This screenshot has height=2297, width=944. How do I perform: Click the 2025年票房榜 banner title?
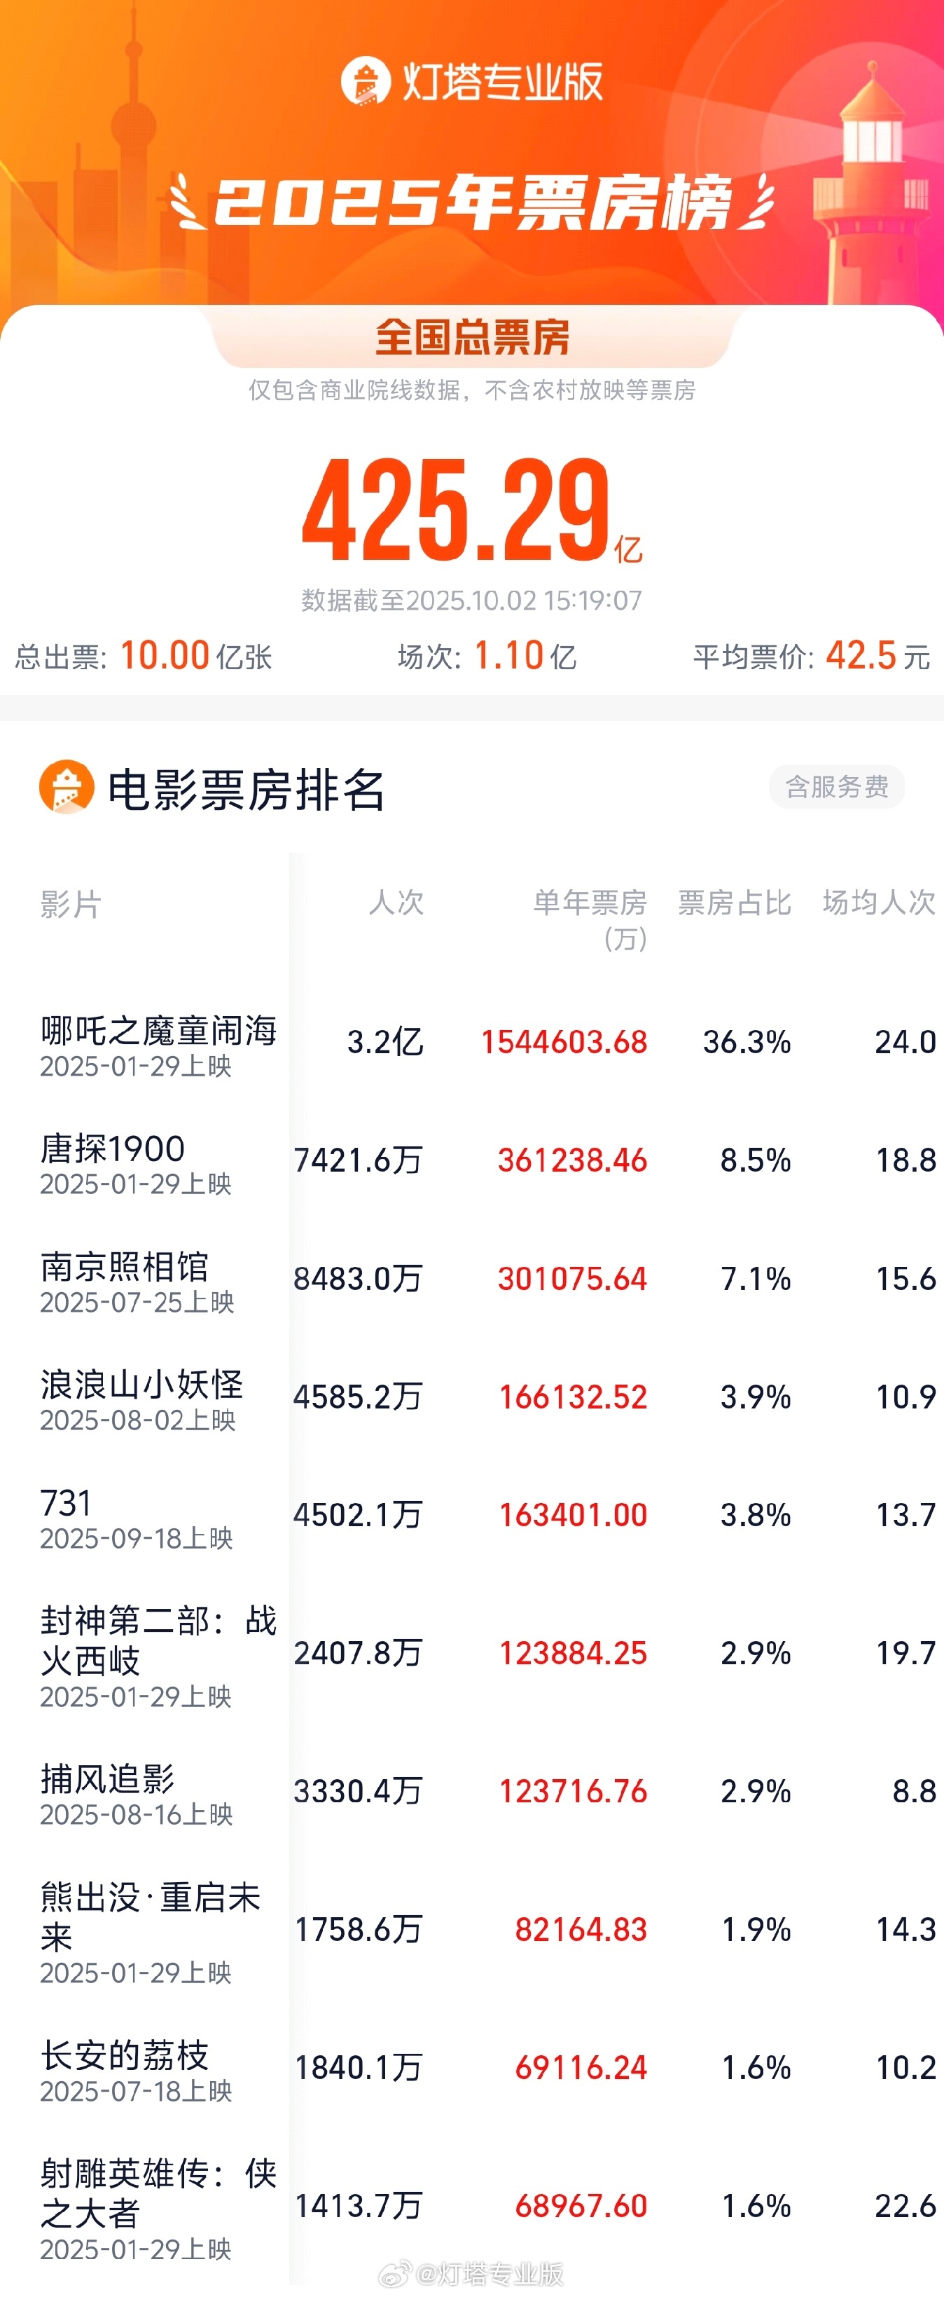(x=471, y=200)
